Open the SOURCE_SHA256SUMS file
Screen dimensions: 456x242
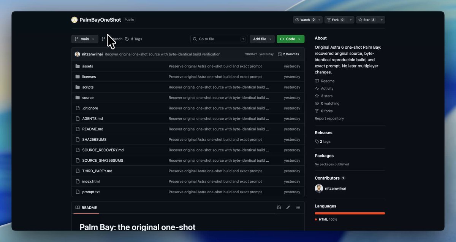pos(103,161)
